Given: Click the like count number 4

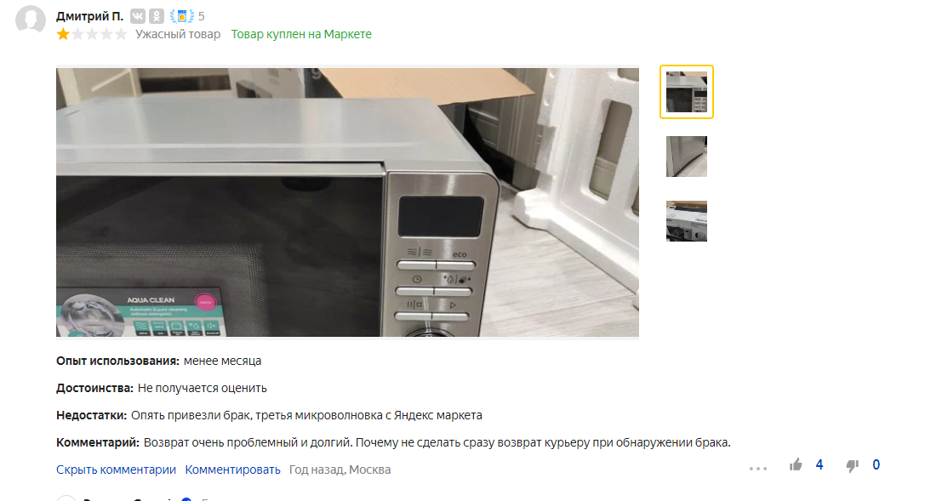Looking at the screenshot, I should [x=819, y=465].
